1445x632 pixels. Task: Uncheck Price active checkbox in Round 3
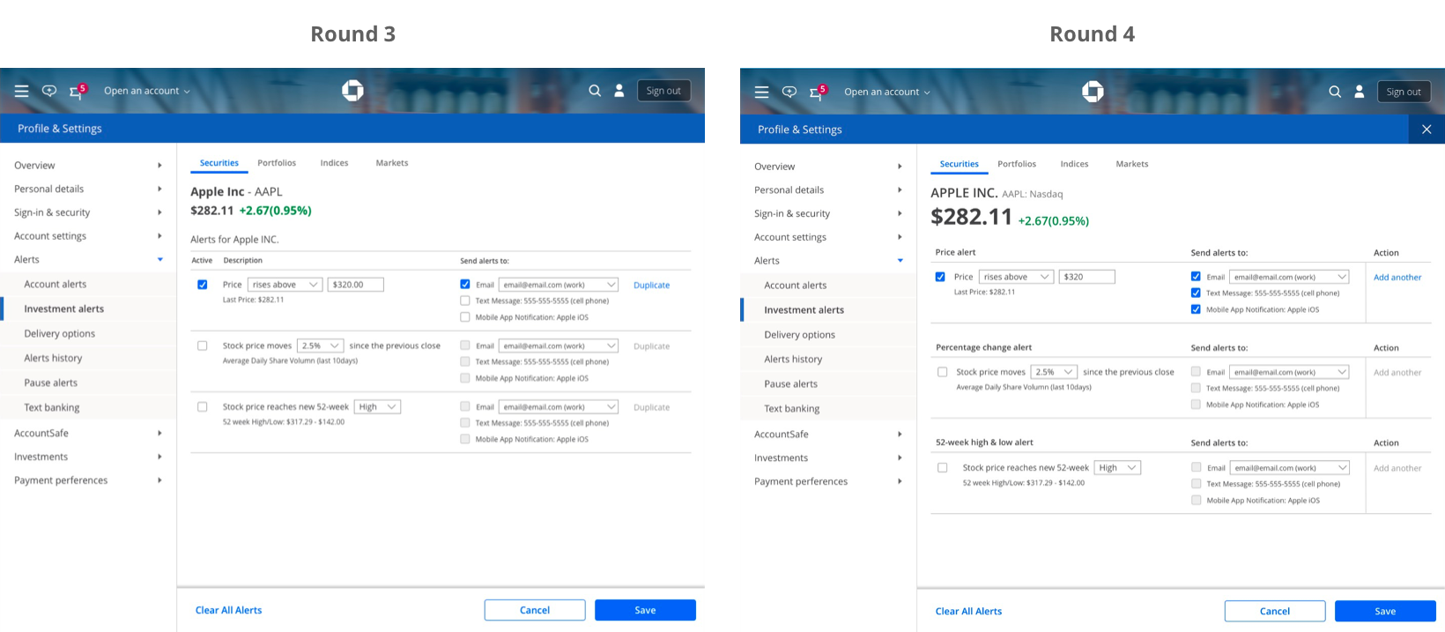[203, 285]
